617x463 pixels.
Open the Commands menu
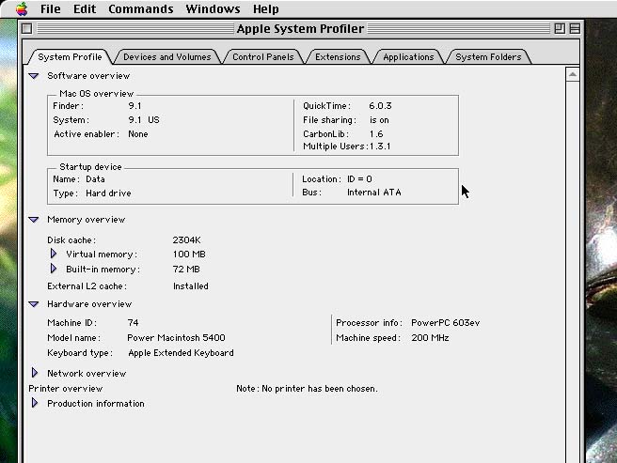click(141, 8)
